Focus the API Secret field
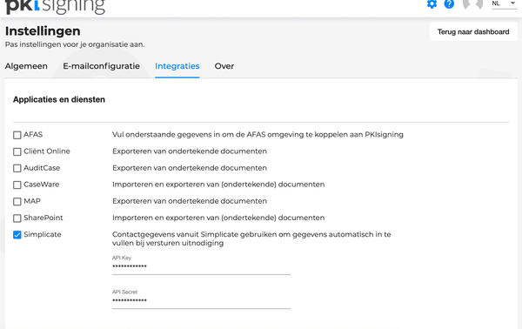The height and width of the screenshot is (329, 522). [x=202, y=300]
